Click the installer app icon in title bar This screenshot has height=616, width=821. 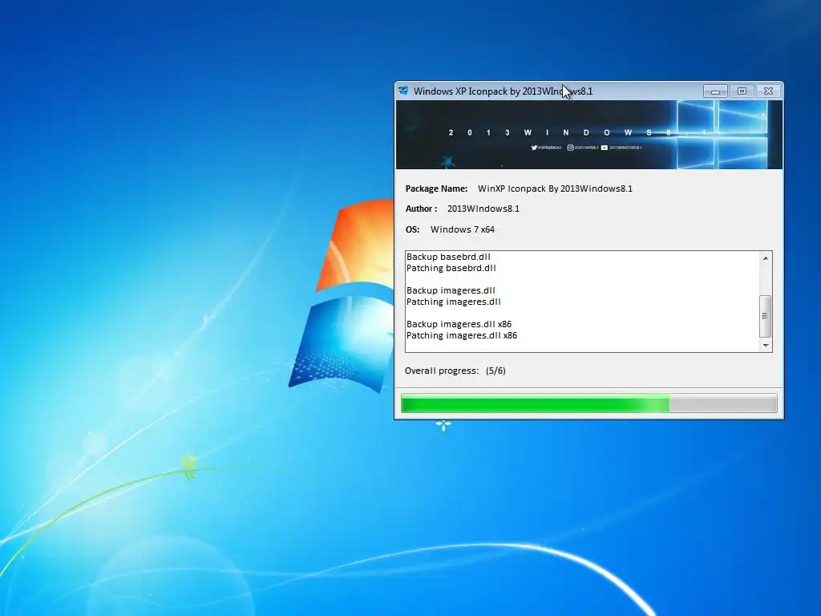[x=403, y=91]
